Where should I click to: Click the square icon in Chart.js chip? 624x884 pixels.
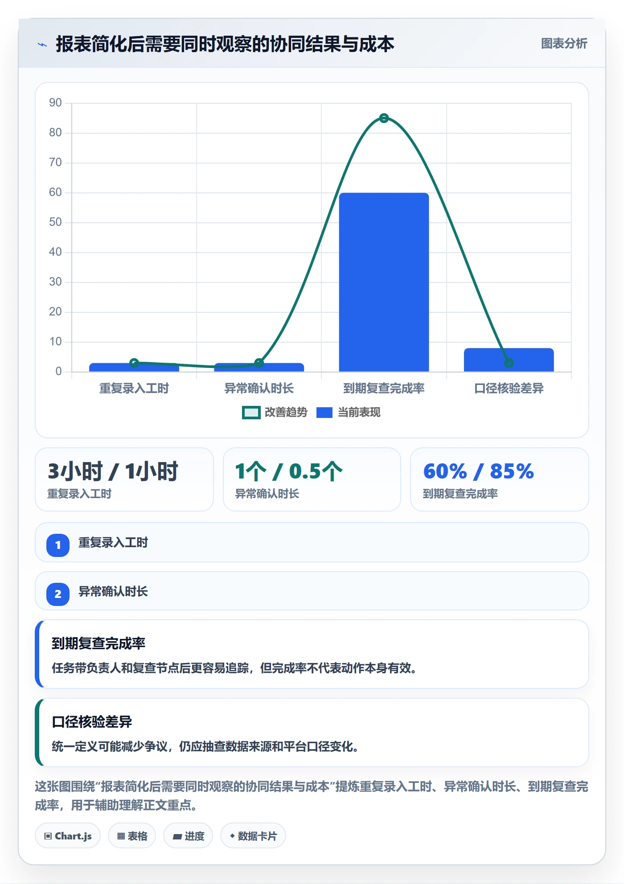(x=48, y=836)
